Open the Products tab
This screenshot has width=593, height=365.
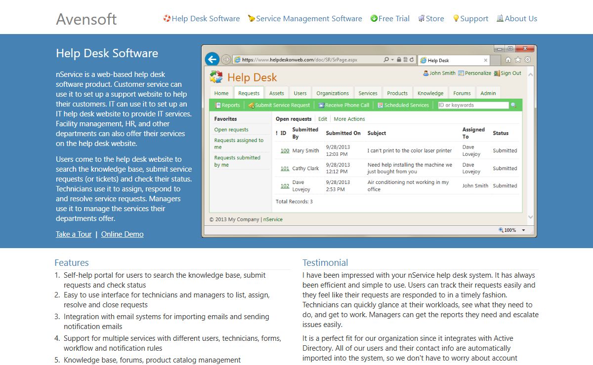pos(397,93)
